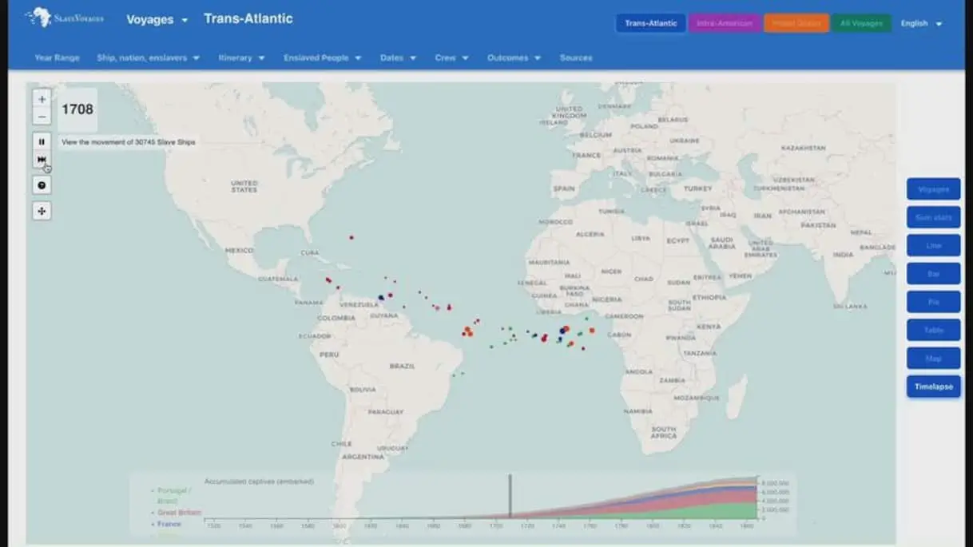Click the SlaveVoyages logo
The width and height of the screenshot is (973, 547).
pos(64,18)
